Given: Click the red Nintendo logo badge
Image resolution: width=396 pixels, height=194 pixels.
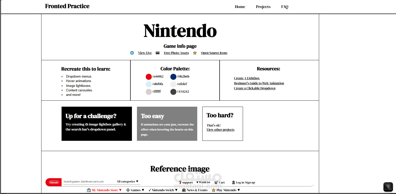Looking at the screenshot, I should (54, 182).
